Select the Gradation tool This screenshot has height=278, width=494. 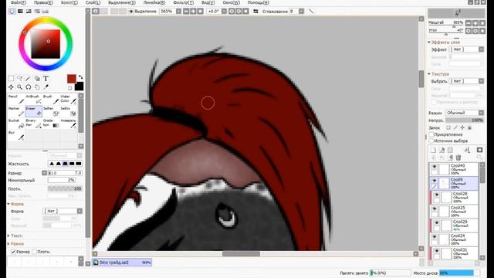[51, 124]
